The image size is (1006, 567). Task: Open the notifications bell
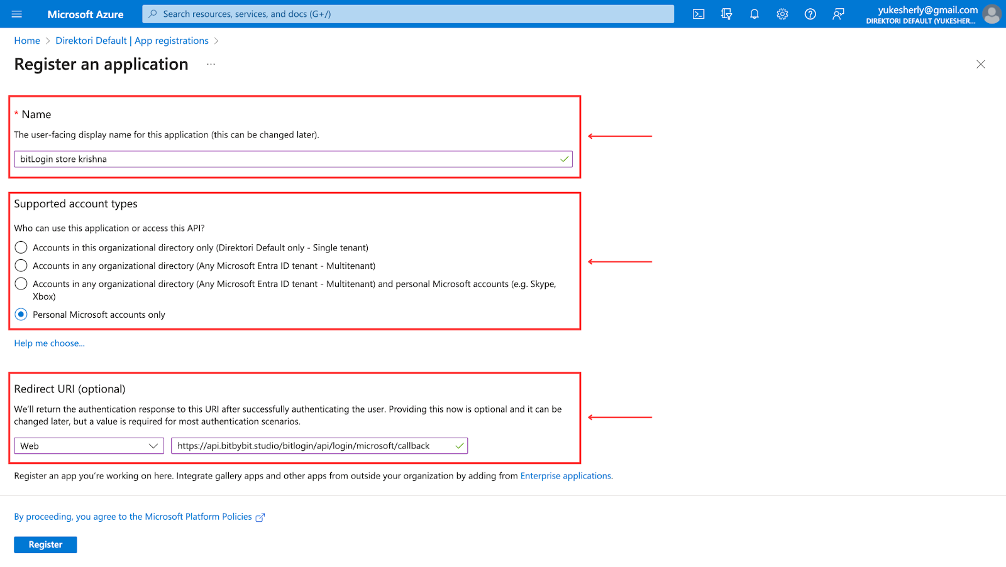(x=754, y=14)
